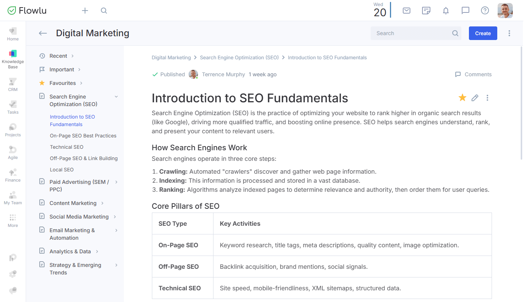This screenshot has width=529, height=302.
Task: Open the notifications bell icon
Action: [x=446, y=11]
